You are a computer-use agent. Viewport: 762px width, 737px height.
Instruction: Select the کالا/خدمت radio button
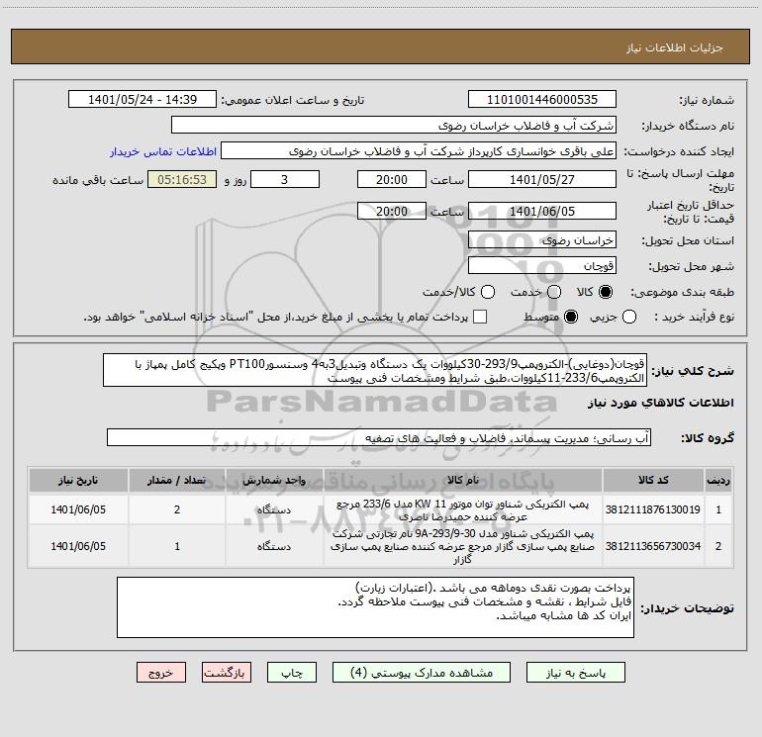point(488,292)
